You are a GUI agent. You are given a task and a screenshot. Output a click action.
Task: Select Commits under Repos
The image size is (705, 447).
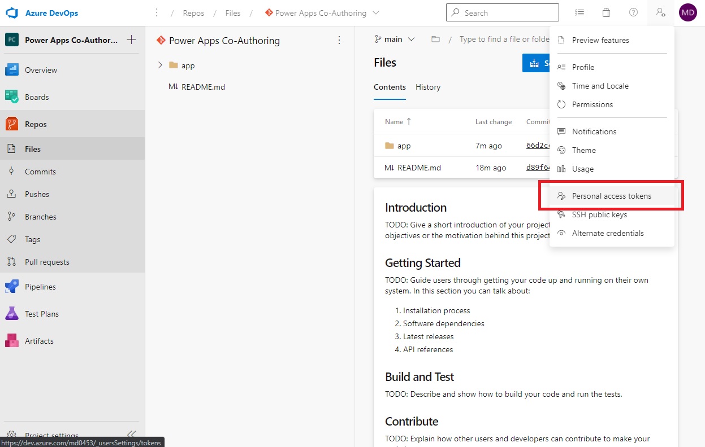(39, 172)
